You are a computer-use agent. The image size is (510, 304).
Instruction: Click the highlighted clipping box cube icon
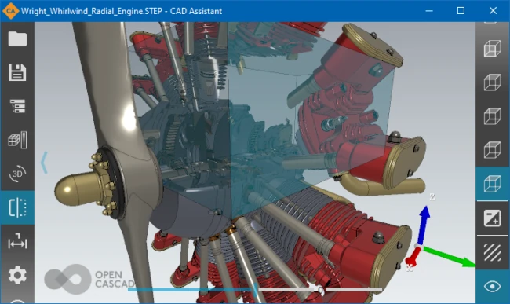pos(492,184)
